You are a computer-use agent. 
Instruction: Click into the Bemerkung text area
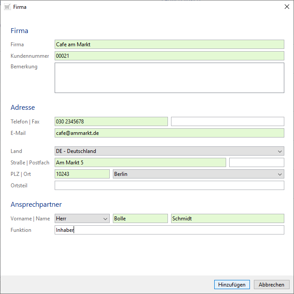(169, 78)
